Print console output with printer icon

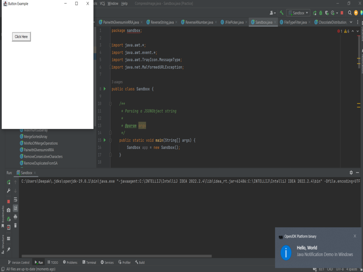point(16,217)
